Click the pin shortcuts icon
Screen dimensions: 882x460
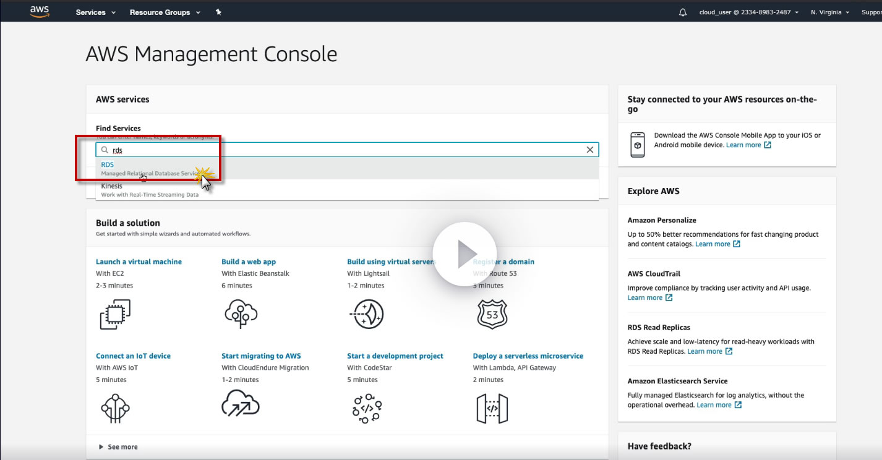(x=218, y=12)
